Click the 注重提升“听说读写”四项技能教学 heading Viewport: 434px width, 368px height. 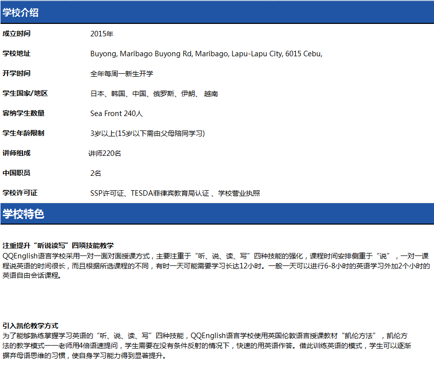(58, 245)
